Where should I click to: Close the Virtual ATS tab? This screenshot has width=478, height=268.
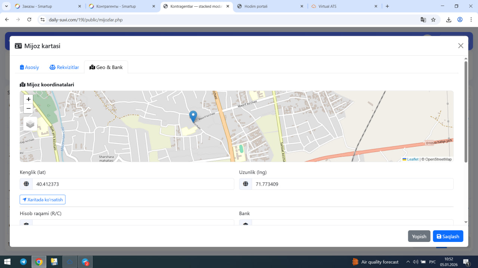point(376,6)
